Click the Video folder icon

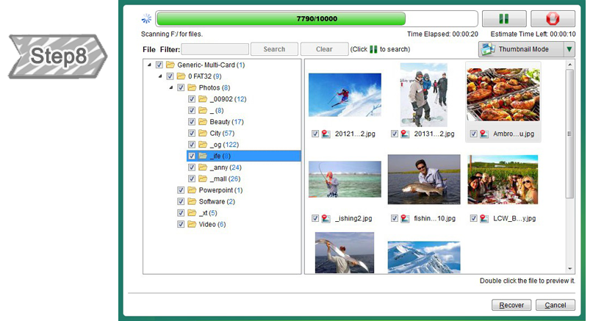[191, 224]
